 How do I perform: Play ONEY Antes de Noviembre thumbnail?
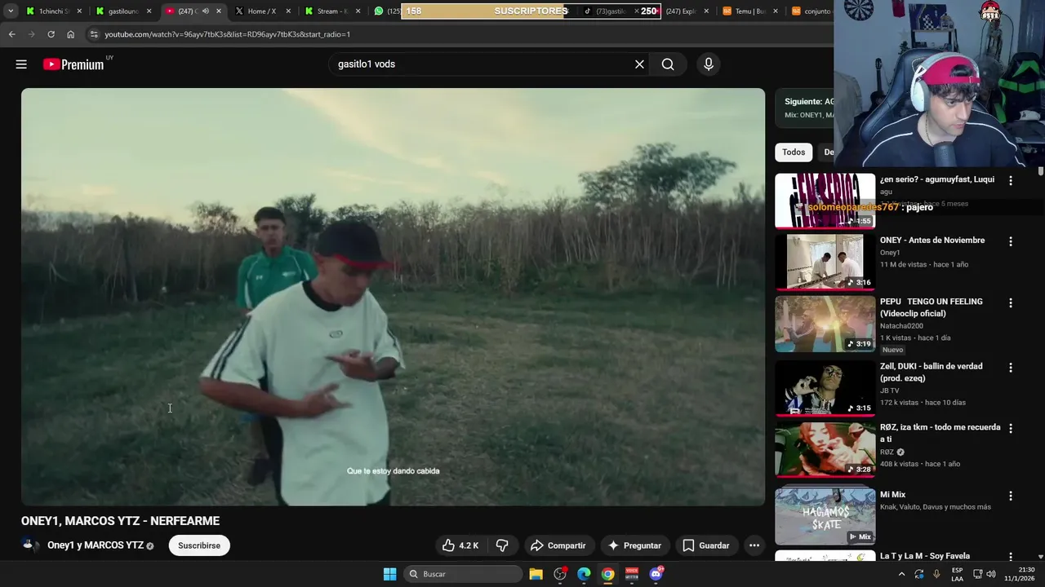825,262
